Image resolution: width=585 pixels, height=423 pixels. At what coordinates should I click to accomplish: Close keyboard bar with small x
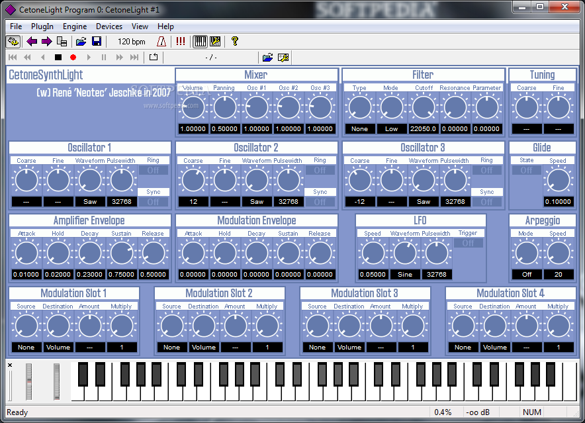point(10,365)
